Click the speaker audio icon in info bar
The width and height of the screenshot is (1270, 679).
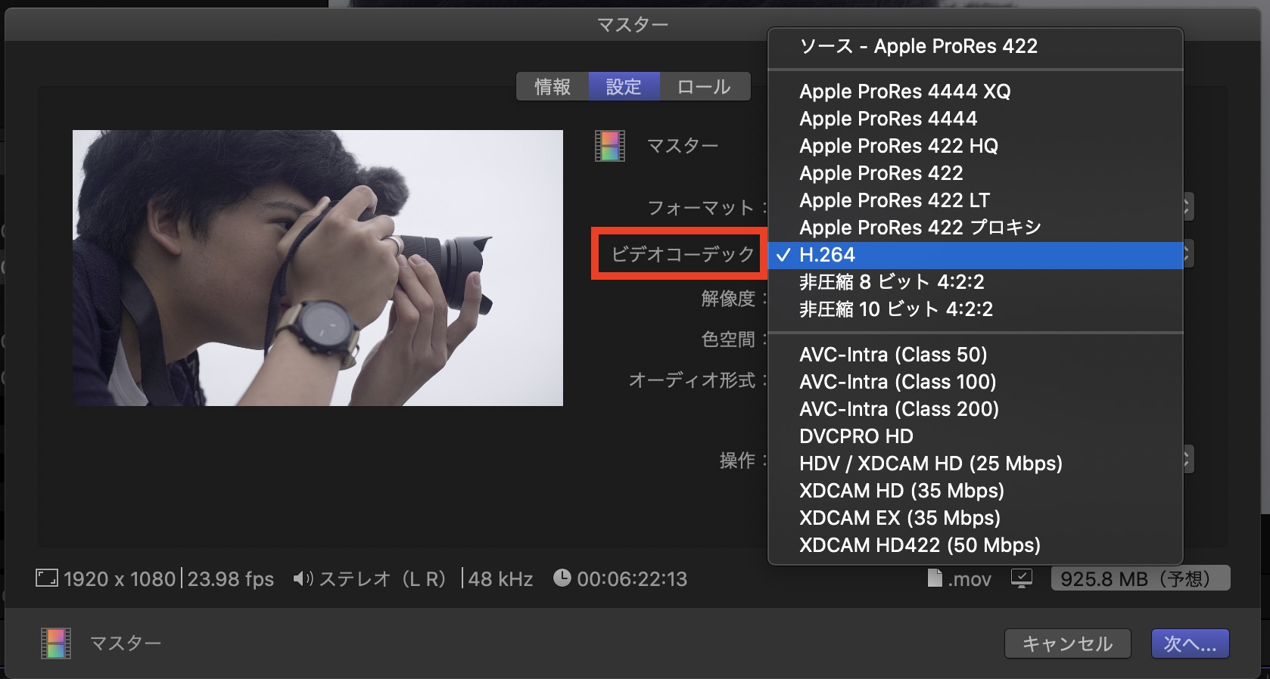[x=303, y=578]
